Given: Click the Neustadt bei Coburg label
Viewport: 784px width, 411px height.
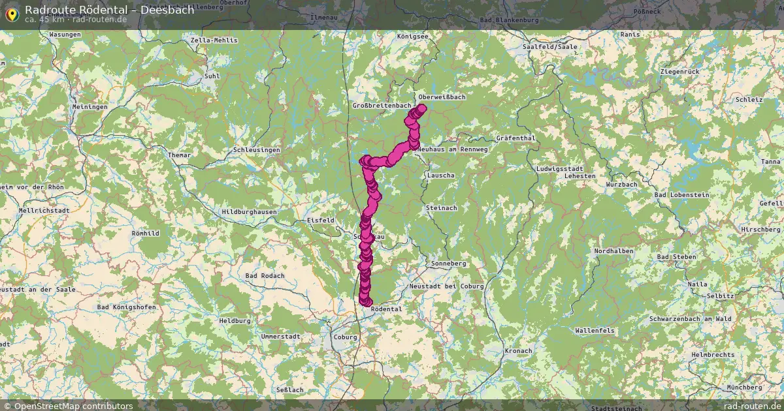Looking at the screenshot, I should click(x=446, y=286).
